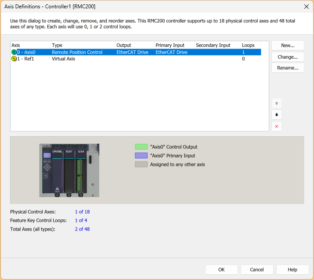The width and height of the screenshot is (314, 280).
Task: Click the 2 of 48 total axes value
Action: 82,229
